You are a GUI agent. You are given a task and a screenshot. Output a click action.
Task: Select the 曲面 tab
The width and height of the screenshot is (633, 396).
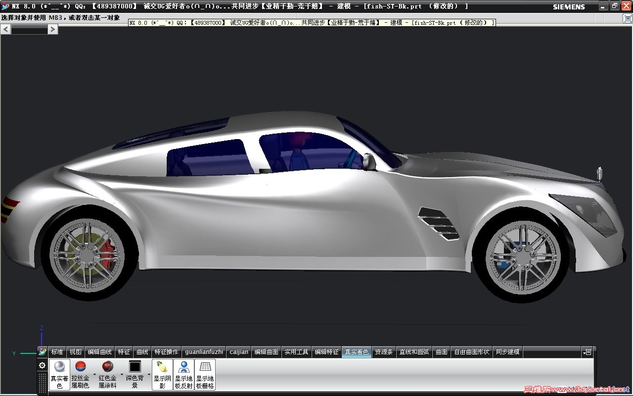click(x=442, y=352)
